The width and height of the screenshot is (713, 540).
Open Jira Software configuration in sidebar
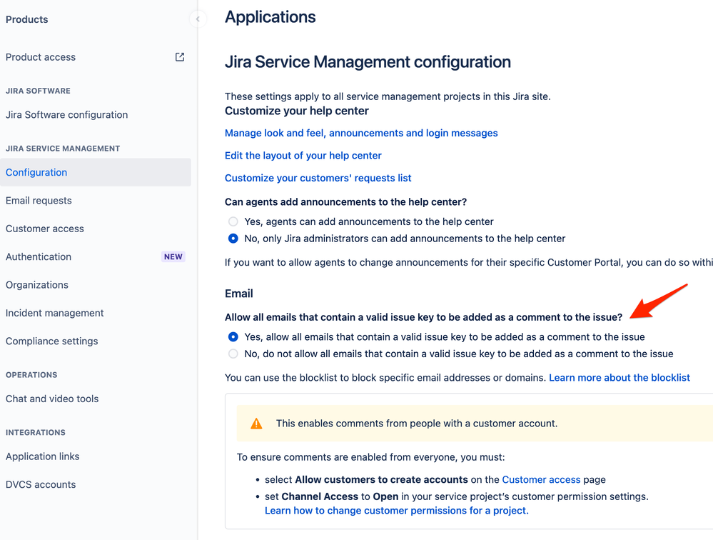[x=66, y=115]
